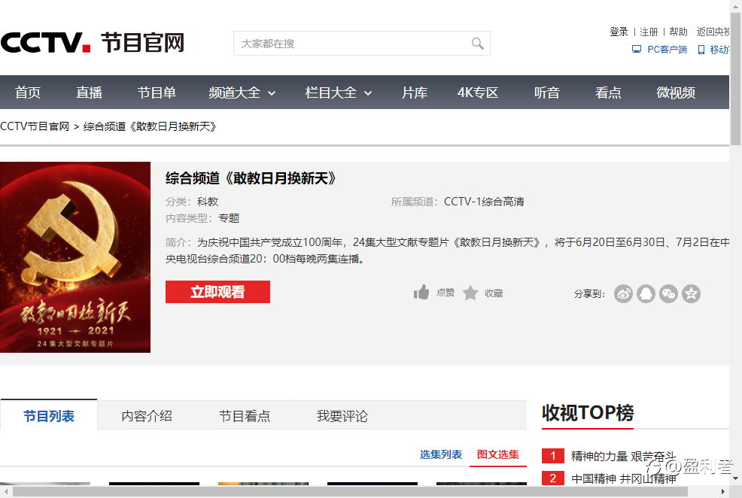Share to QQ bell-shaped icon
The height and width of the screenshot is (498, 742).
click(x=646, y=293)
